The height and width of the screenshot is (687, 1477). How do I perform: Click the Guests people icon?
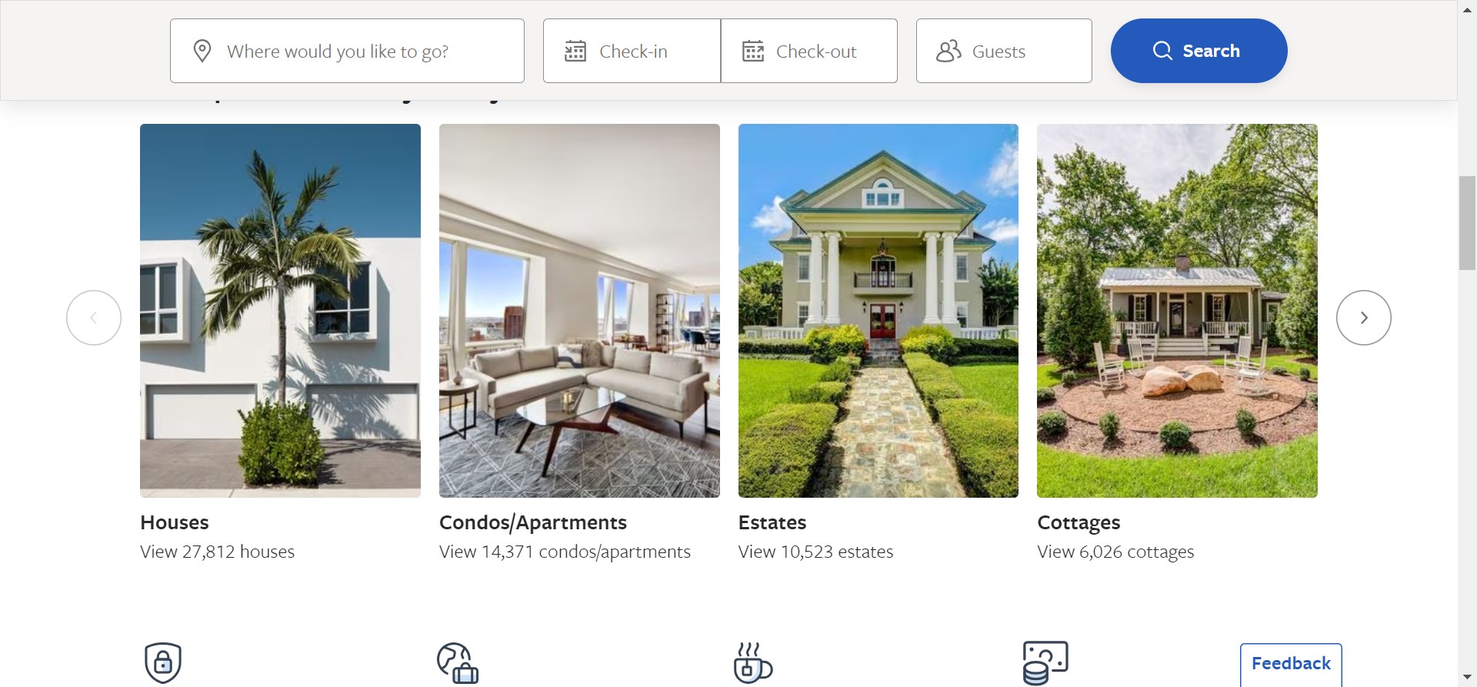[949, 51]
